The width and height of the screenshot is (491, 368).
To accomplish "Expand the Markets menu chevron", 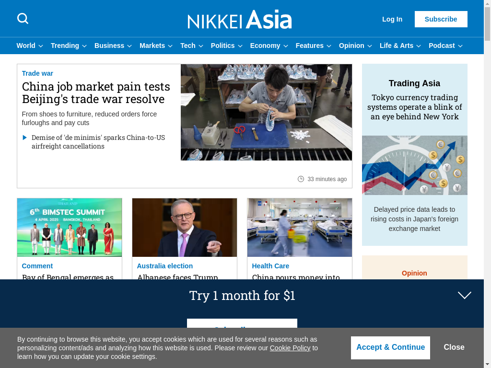I will pyautogui.click(x=170, y=46).
